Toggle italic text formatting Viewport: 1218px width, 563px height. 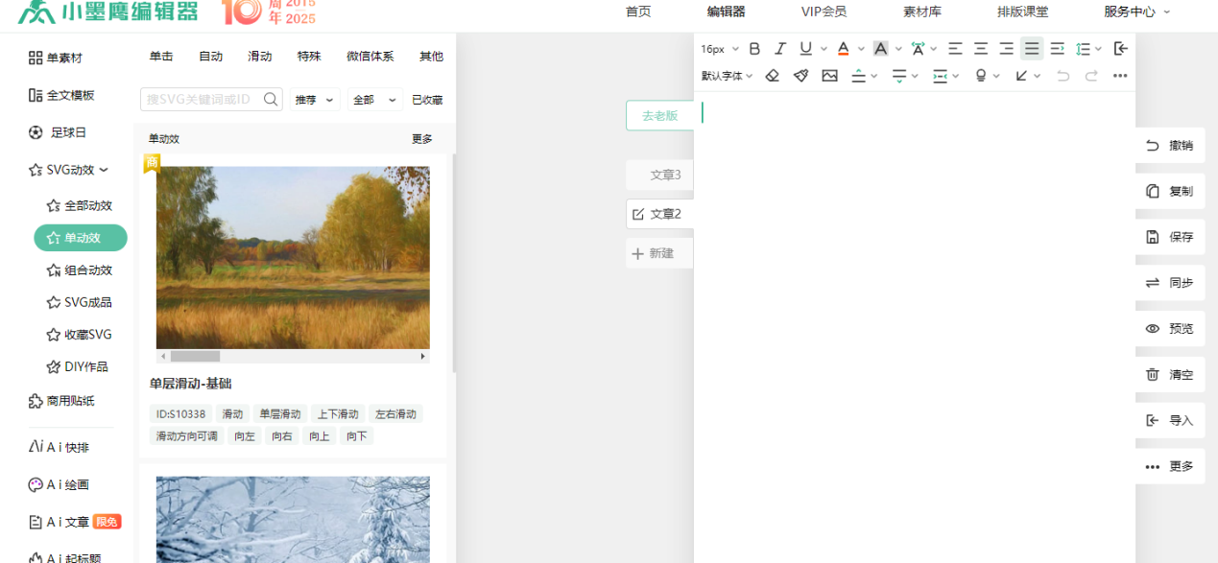[780, 49]
